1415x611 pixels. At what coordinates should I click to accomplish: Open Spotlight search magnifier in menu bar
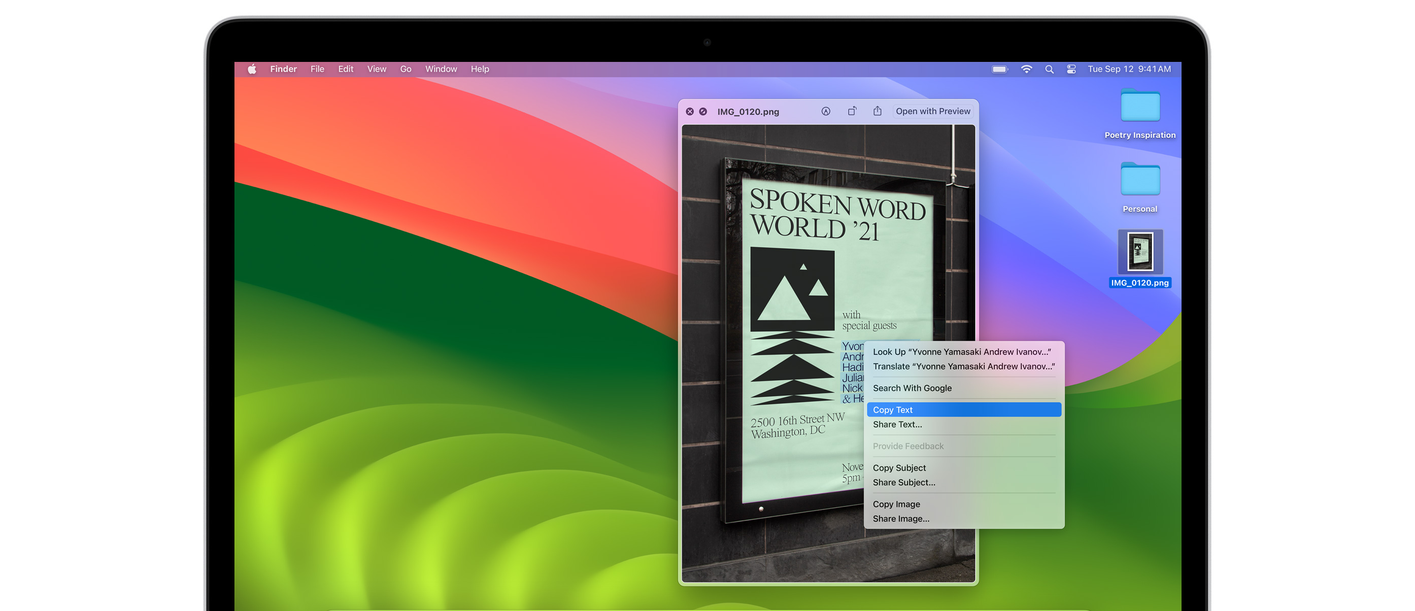(x=1049, y=69)
